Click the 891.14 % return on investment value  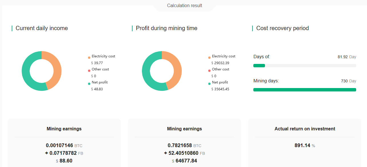tap(303, 145)
